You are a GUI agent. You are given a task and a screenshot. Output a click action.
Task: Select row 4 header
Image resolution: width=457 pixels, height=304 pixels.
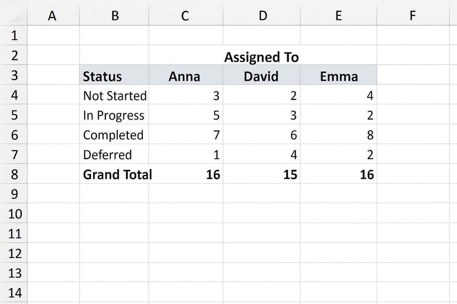[14, 95]
